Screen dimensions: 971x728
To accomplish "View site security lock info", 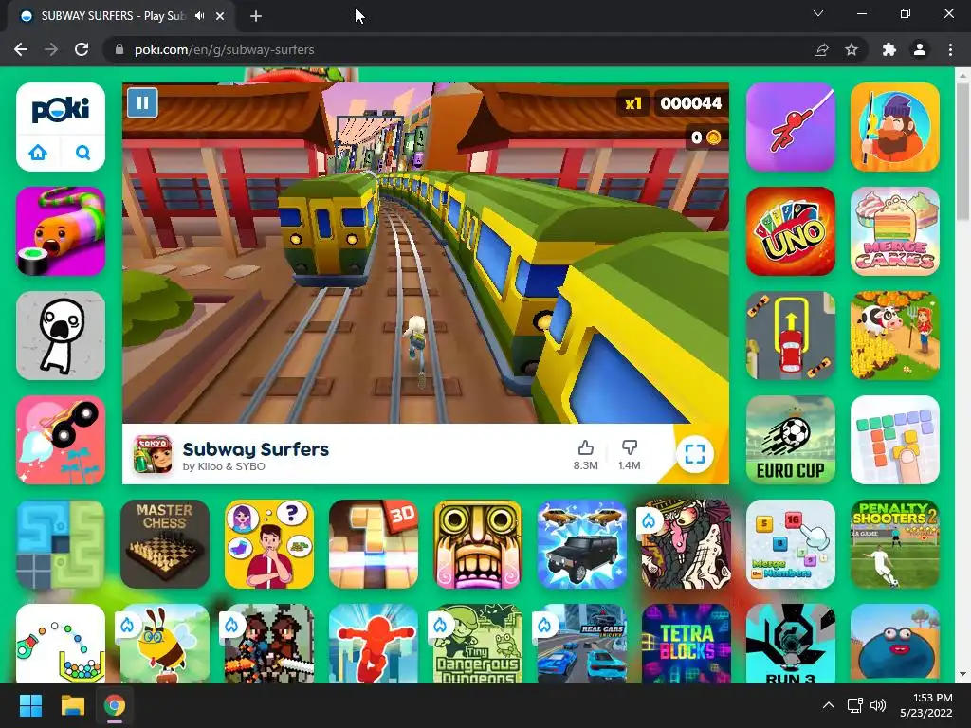I will [x=119, y=49].
